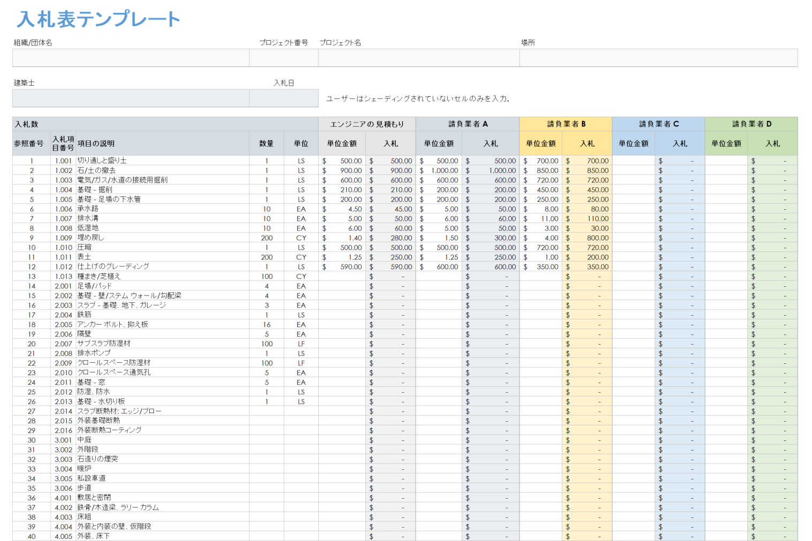Select the cell 電気/ガス/水道の接続用掘削
Viewport: 812px width, 541px height.
(x=163, y=180)
